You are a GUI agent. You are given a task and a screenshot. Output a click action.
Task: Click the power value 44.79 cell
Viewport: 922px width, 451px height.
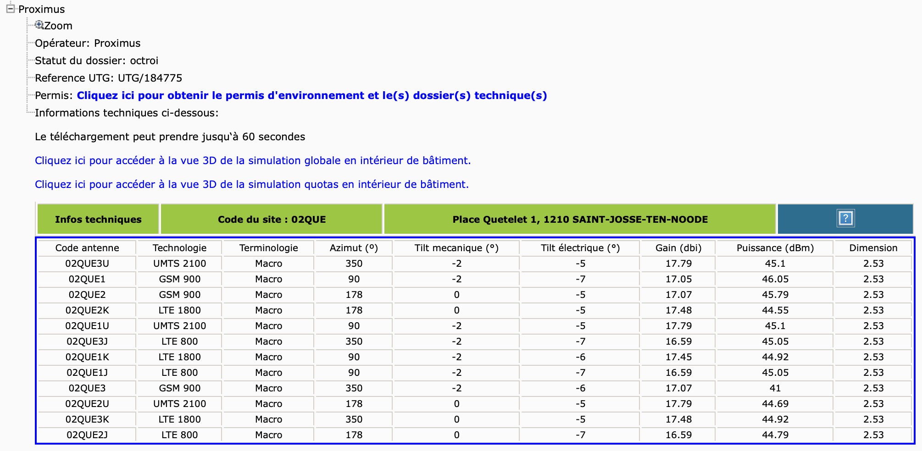(x=775, y=435)
